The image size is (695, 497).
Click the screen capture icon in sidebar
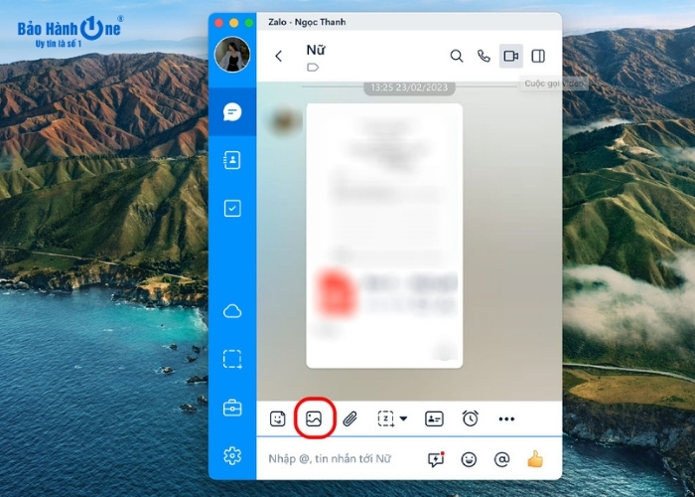pyautogui.click(x=232, y=360)
